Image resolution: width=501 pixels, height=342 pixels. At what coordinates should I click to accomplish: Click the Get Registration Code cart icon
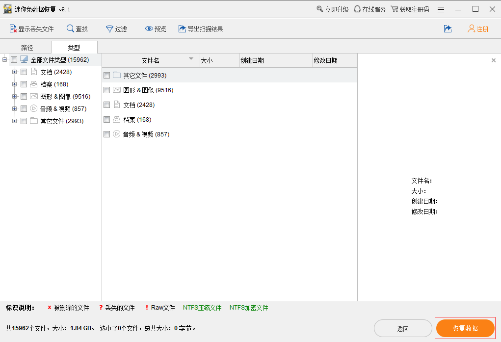pos(395,9)
